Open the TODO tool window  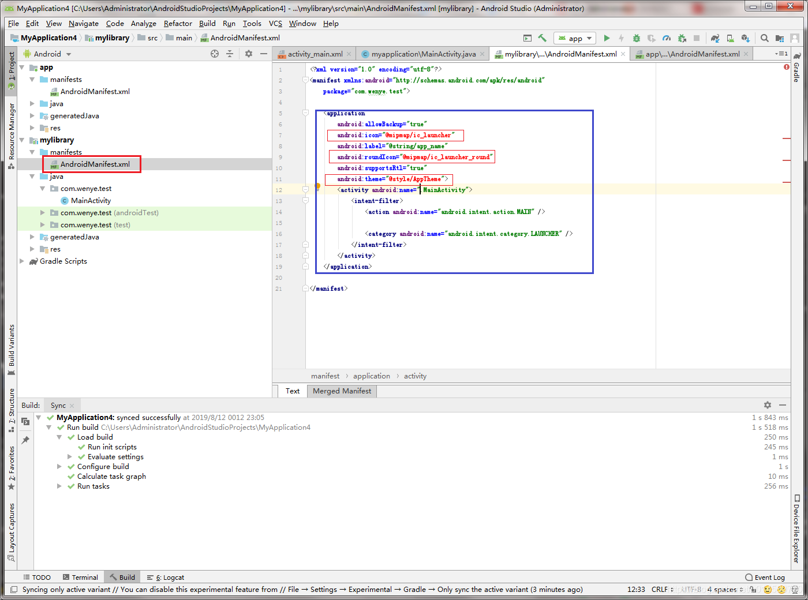[x=37, y=577]
